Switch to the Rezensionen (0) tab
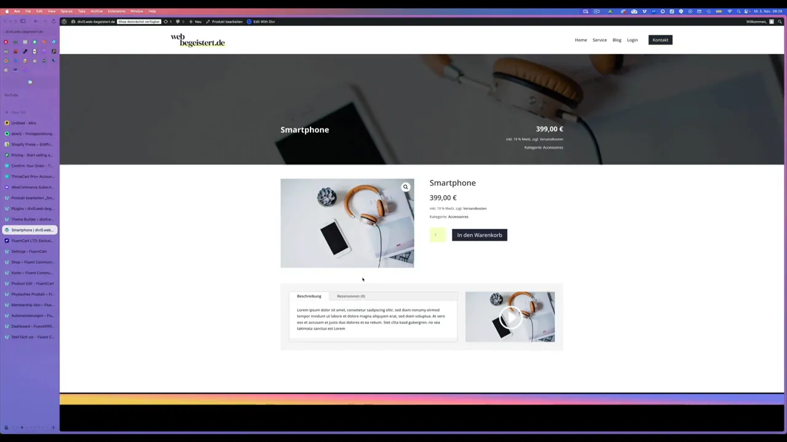787x442 pixels. (x=350, y=296)
